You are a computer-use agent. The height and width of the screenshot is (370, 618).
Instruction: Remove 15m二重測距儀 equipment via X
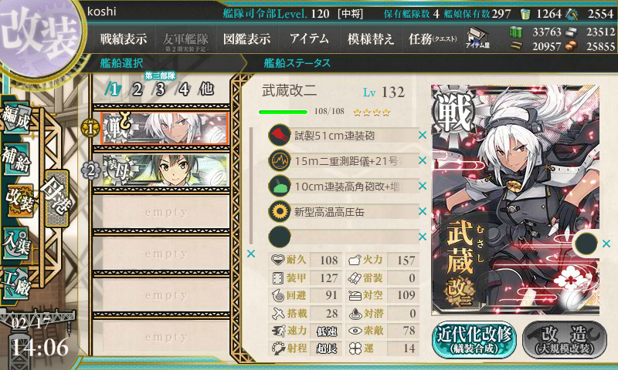422,160
